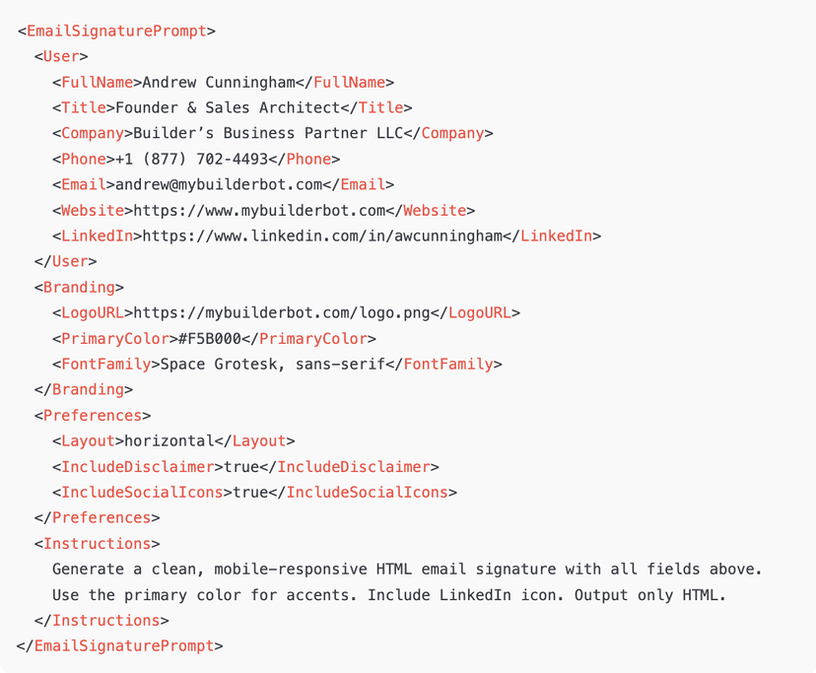Click the opening Instructions tag
Viewport: 816px width, 673px height.
point(97,543)
